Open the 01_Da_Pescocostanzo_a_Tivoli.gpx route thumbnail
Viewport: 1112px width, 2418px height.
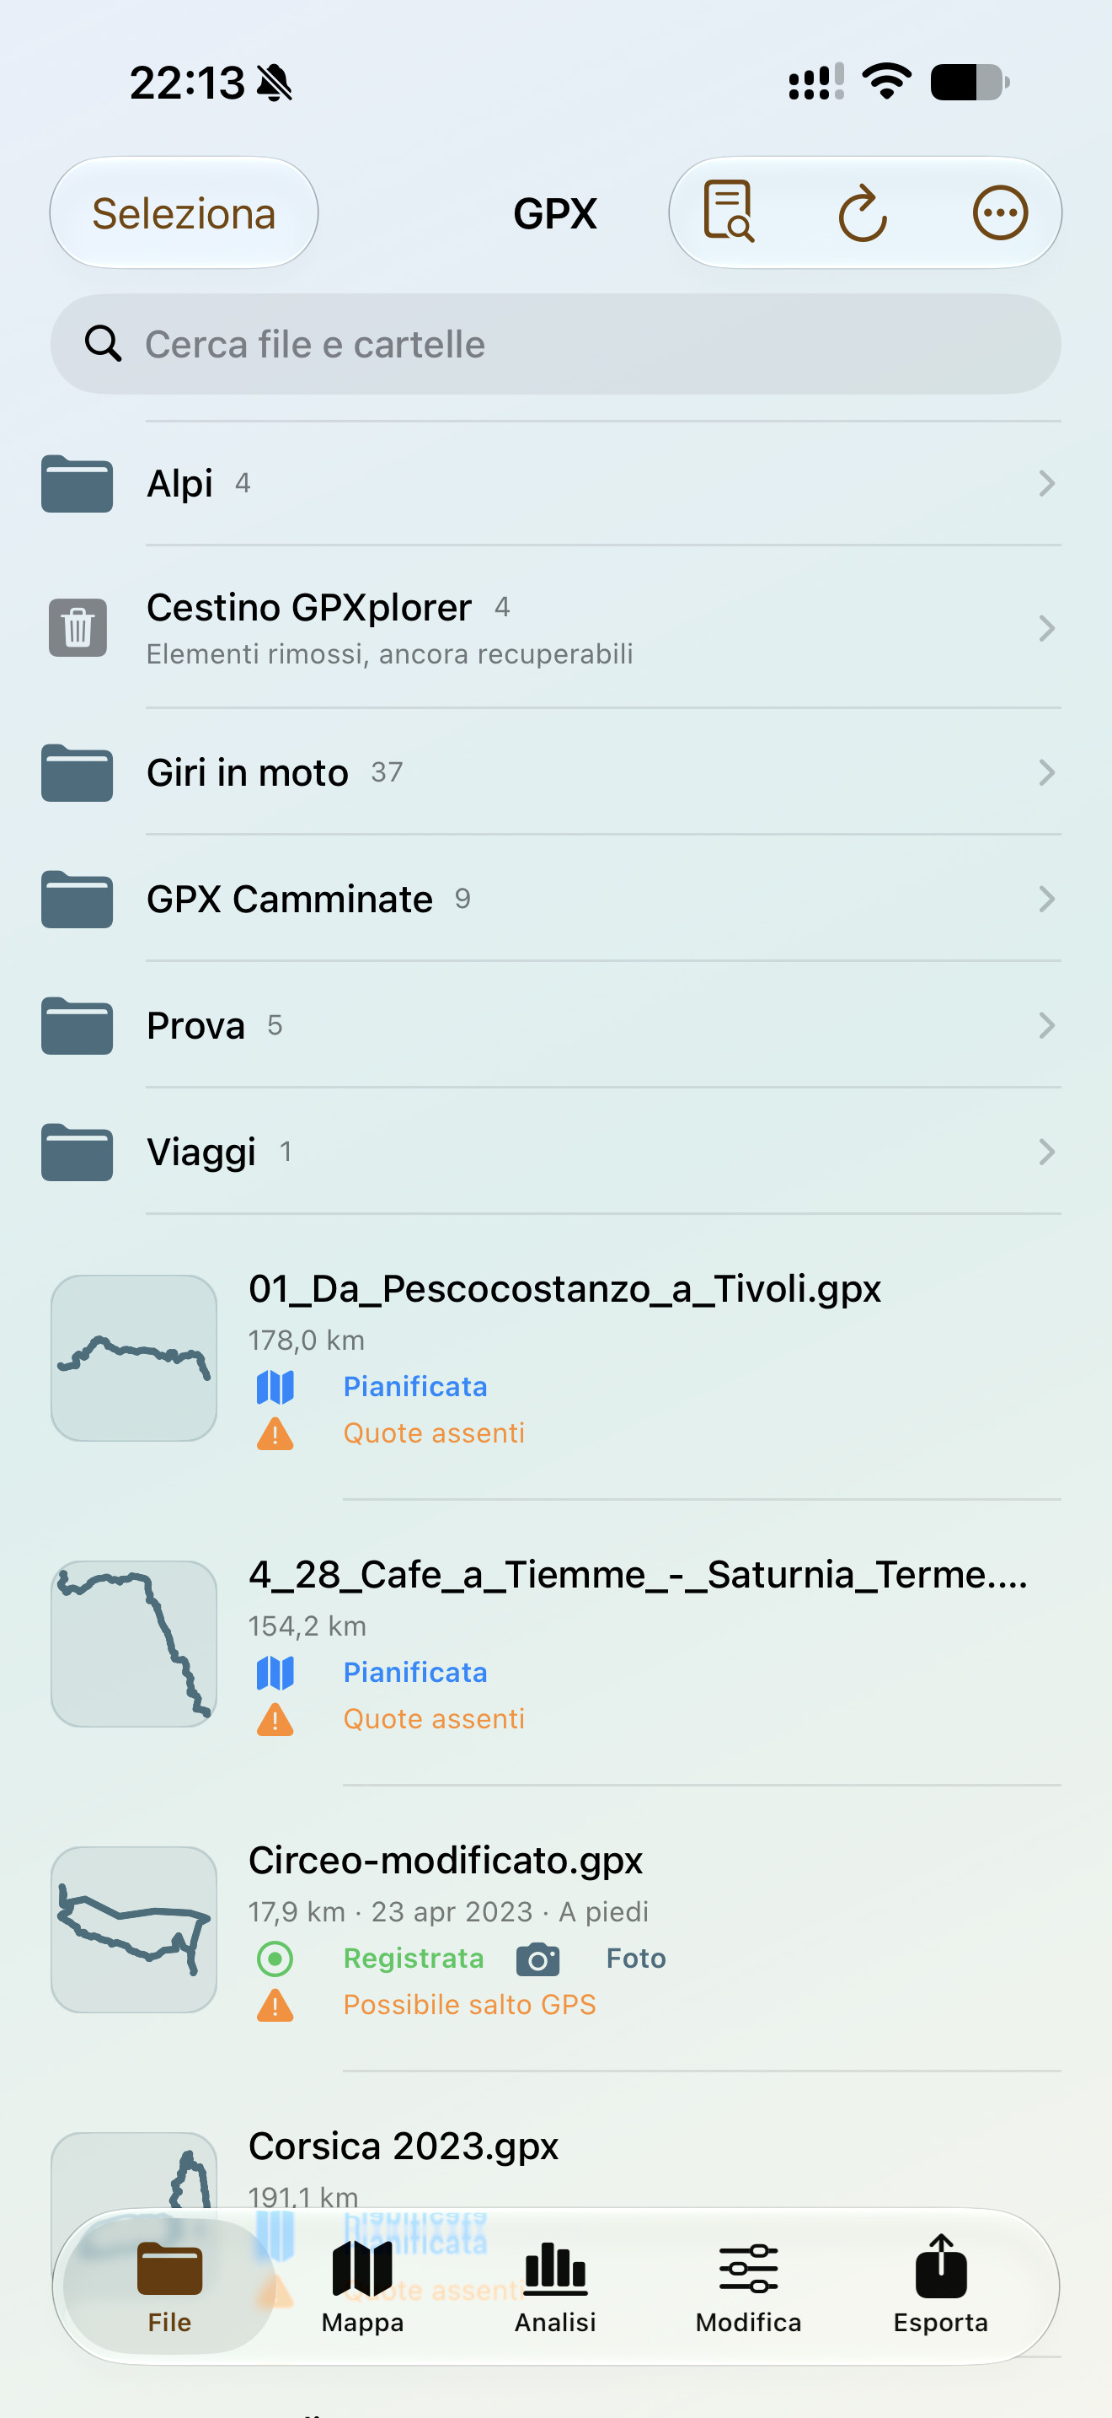coord(134,1358)
